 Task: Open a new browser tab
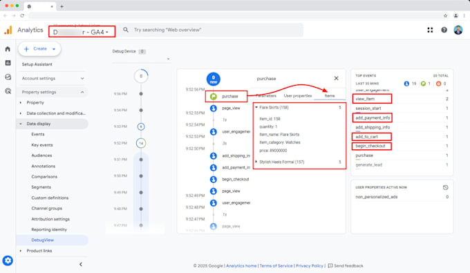62,6
